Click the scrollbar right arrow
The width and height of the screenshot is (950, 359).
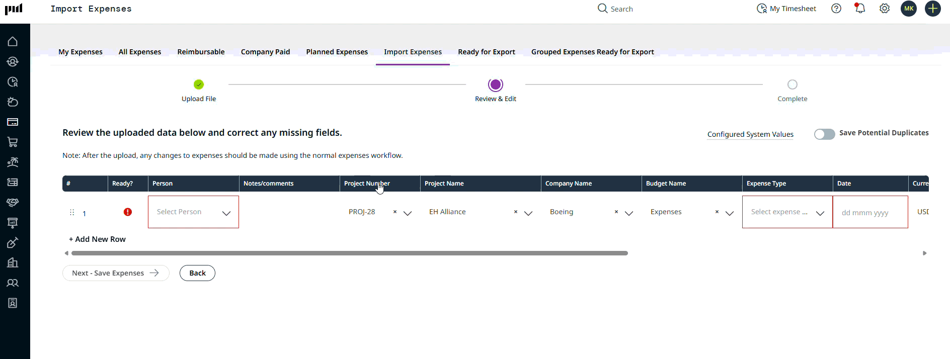click(924, 253)
